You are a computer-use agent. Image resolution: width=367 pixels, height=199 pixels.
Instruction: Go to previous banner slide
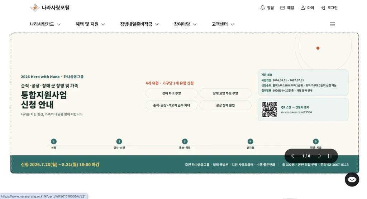point(292,156)
